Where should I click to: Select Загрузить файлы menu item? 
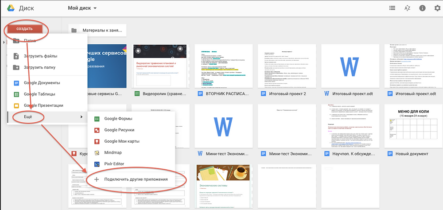point(41,56)
